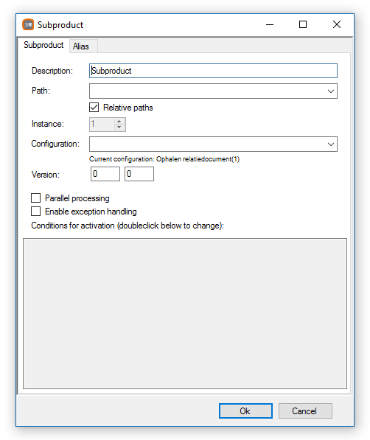Click the first Version number field
The width and height of the screenshot is (370, 440).
pos(105,174)
